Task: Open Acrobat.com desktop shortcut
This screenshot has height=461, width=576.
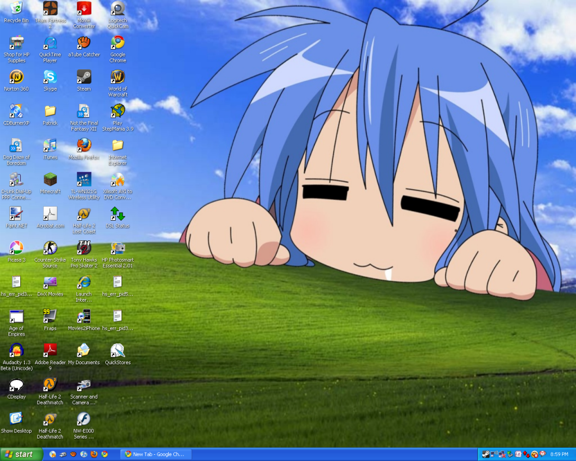Action: coord(50,218)
